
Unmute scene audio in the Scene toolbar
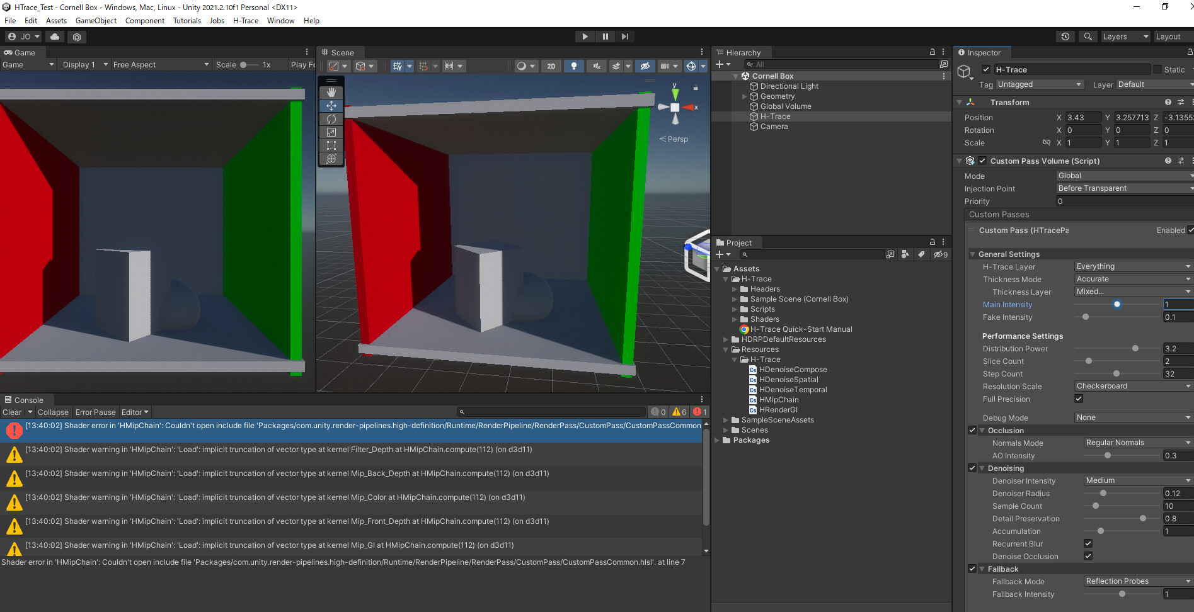coord(596,65)
